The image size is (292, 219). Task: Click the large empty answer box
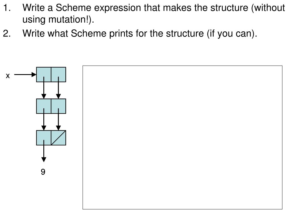[x=182, y=137]
